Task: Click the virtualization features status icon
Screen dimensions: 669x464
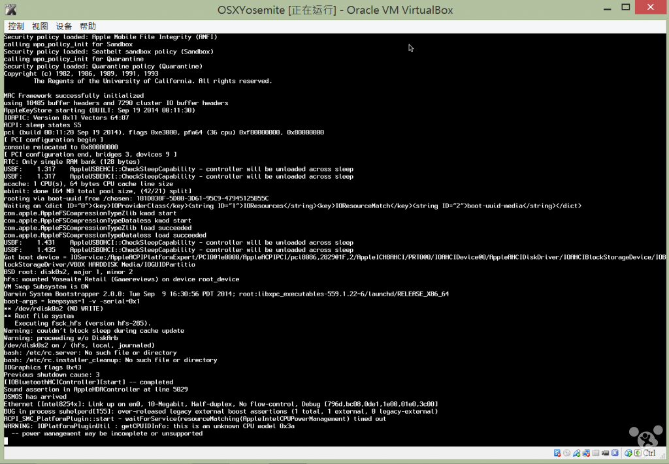Action: (x=615, y=453)
